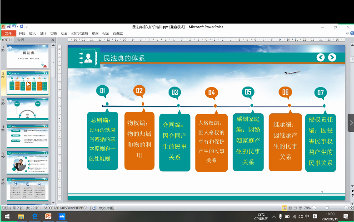The image size is (354, 222).
Task: Click the thumbnail pane scroll down arrow
Action: 53,203
